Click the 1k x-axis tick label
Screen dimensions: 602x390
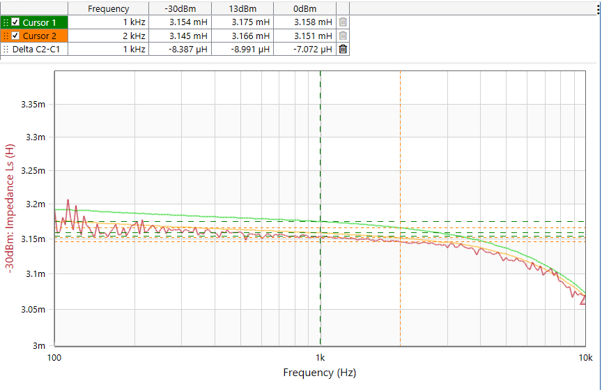click(321, 358)
